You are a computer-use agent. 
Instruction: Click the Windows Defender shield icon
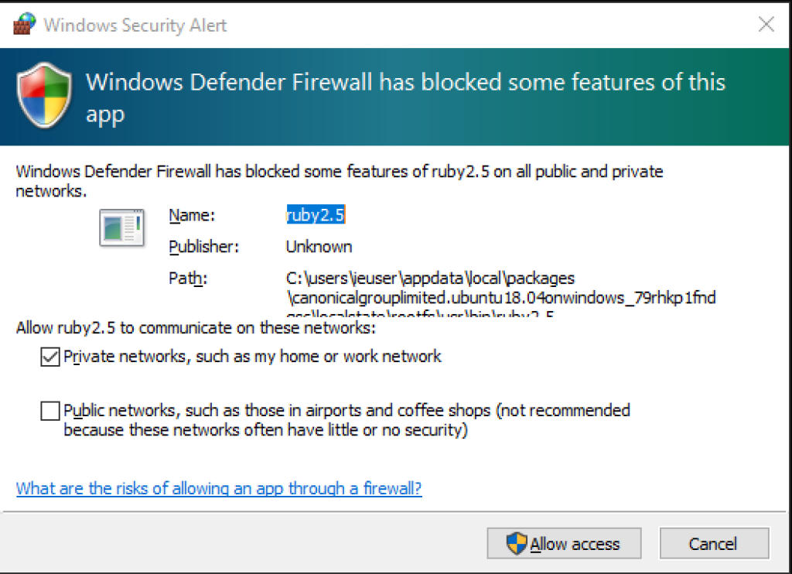(x=44, y=95)
